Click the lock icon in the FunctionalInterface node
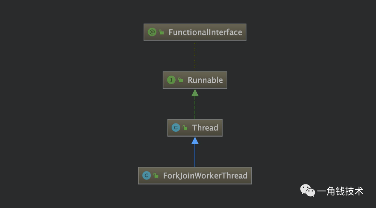This screenshot has height=208, width=376. (161, 32)
